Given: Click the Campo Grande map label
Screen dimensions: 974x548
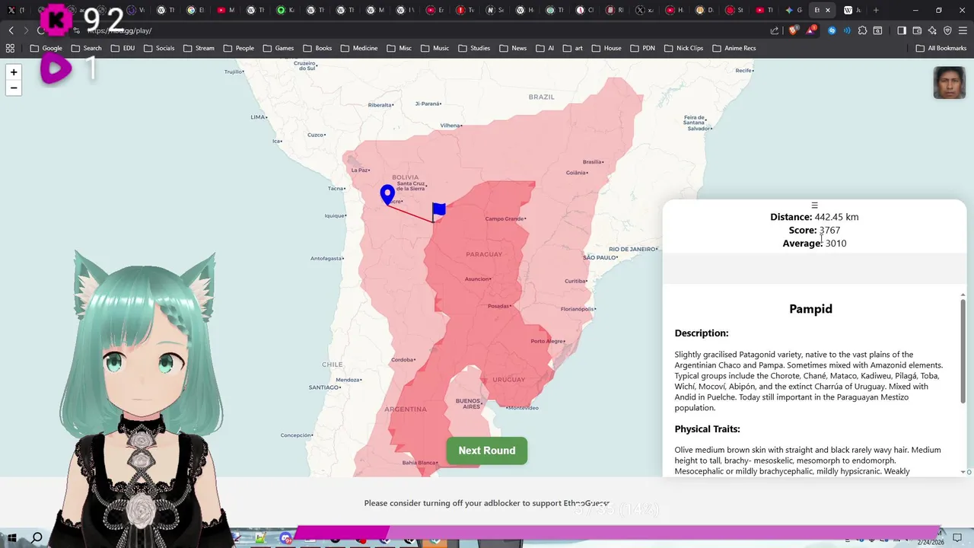Looking at the screenshot, I should (x=505, y=219).
